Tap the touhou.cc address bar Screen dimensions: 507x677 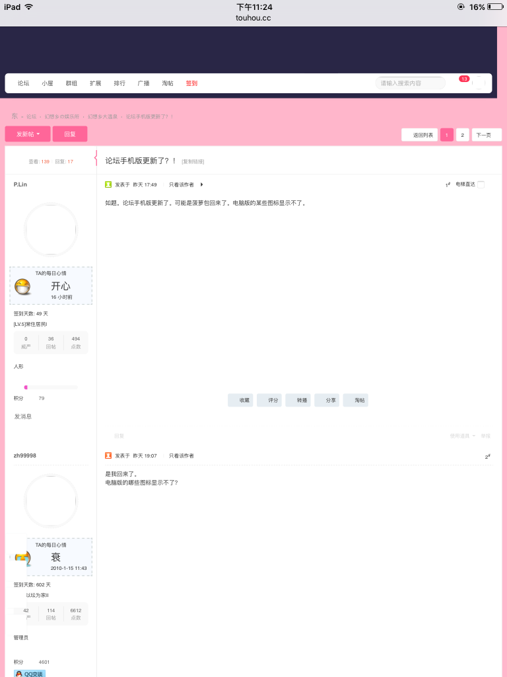tap(253, 18)
